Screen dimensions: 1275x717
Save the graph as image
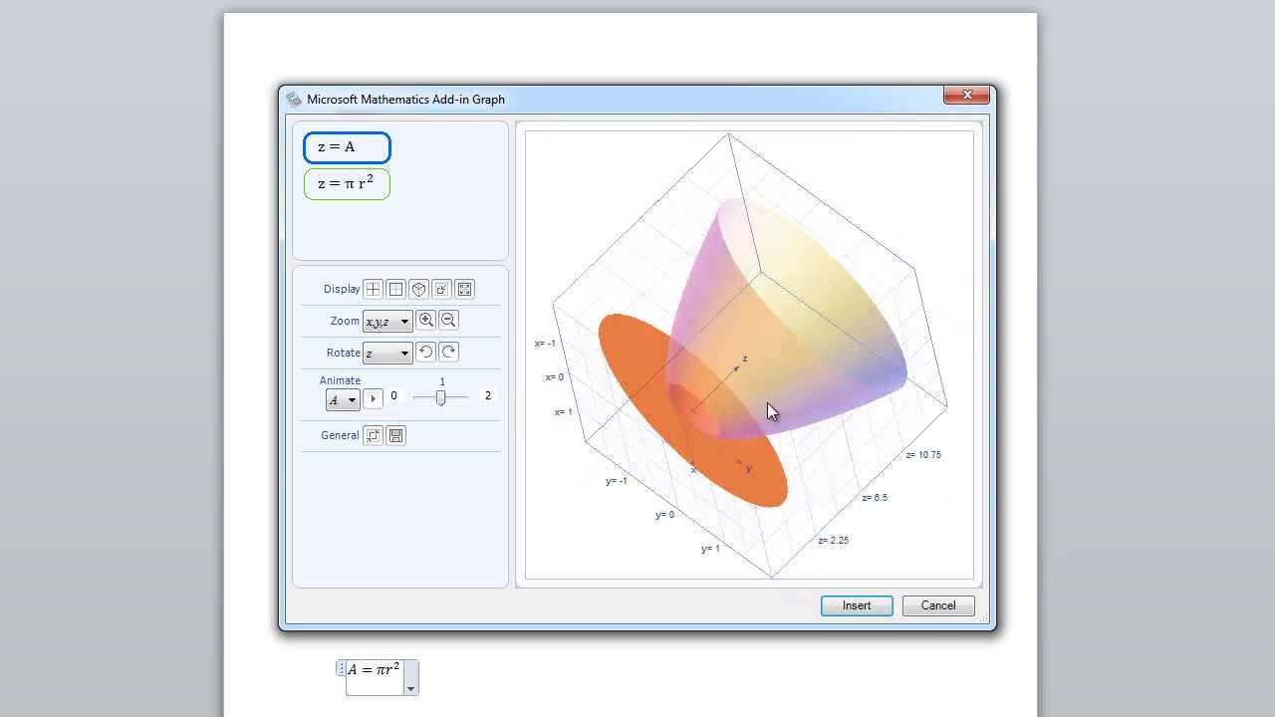click(x=395, y=435)
